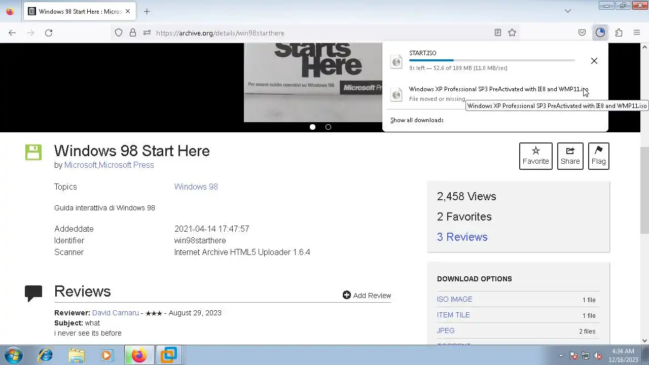Select the second carousel dot
This screenshot has width=649, height=365.
point(328,127)
